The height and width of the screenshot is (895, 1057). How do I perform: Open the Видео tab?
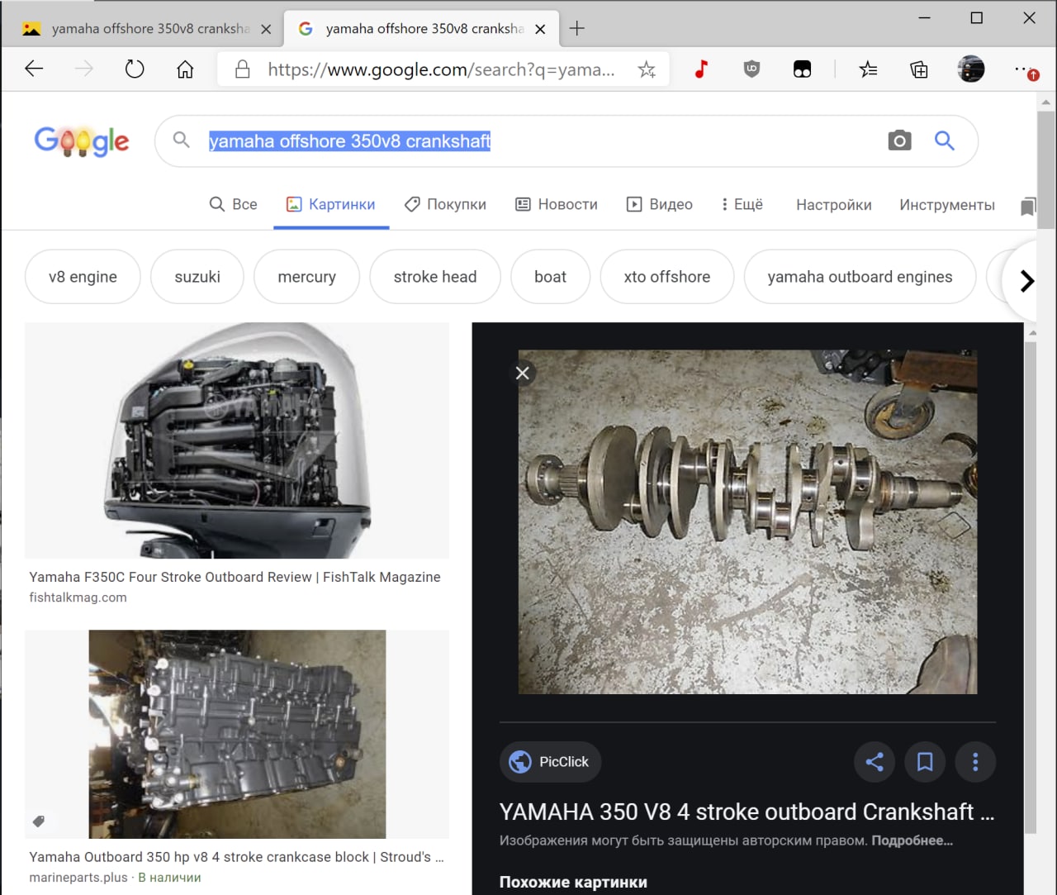[660, 204]
